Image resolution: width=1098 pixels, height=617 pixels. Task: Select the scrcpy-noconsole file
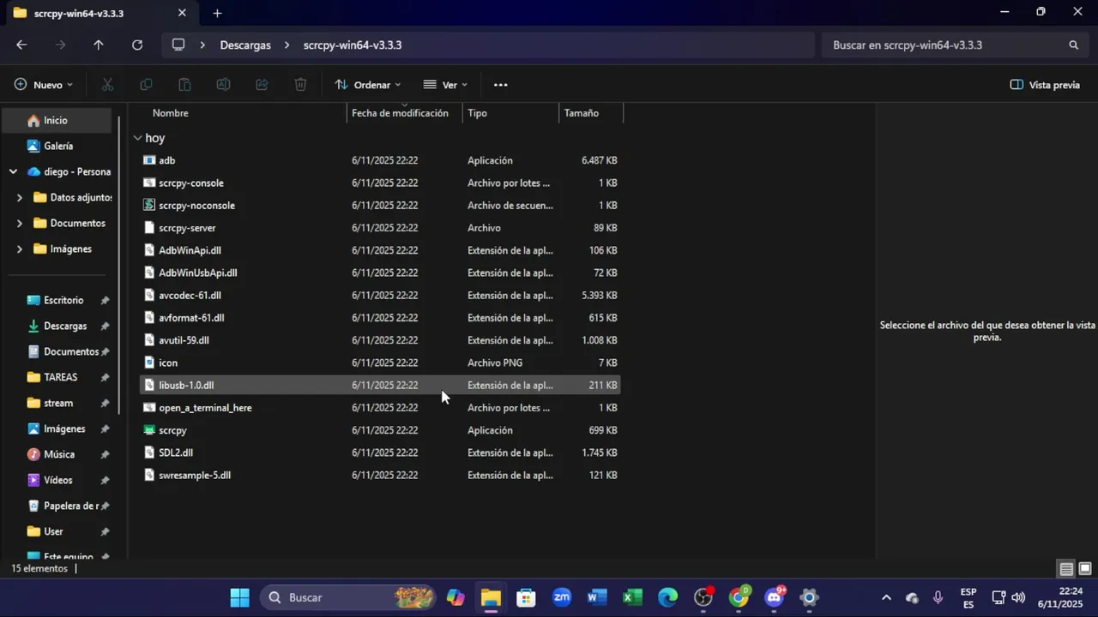(380, 206)
